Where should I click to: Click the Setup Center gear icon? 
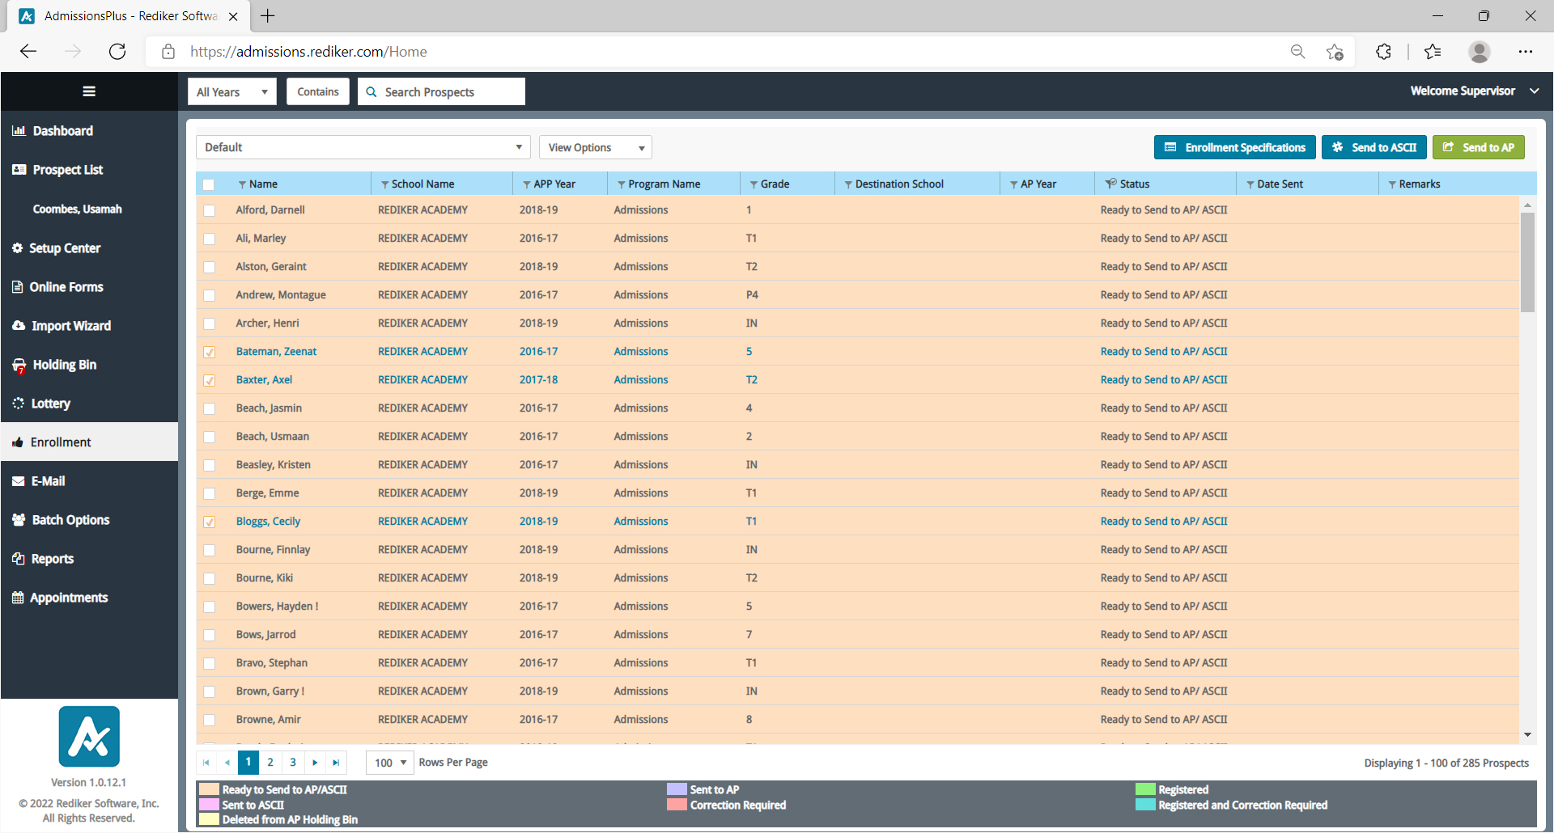(x=17, y=247)
